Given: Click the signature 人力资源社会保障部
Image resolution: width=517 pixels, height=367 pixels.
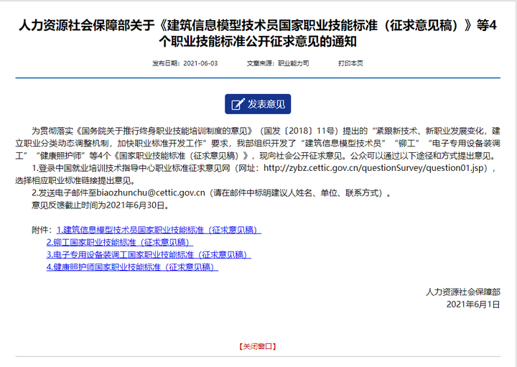Looking at the screenshot, I should pyautogui.click(x=463, y=292).
